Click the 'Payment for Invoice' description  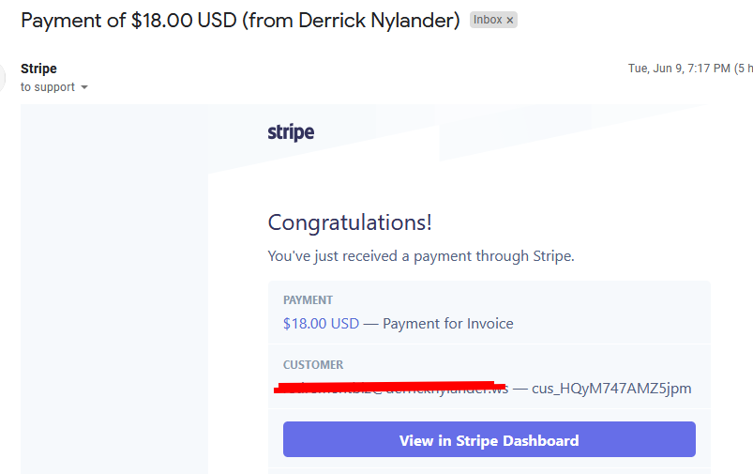coord(447,324)
